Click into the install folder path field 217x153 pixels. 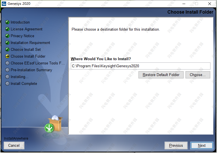coord(141,66)
